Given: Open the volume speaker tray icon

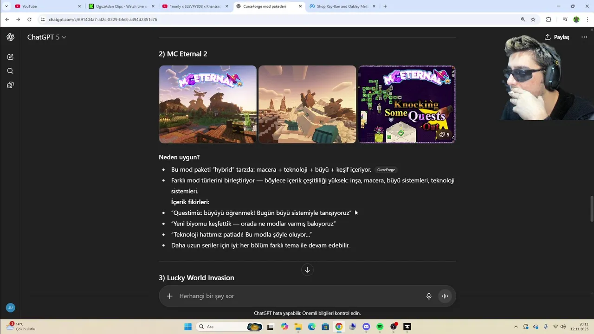Looking at the screenshot, I should (563, 327).
